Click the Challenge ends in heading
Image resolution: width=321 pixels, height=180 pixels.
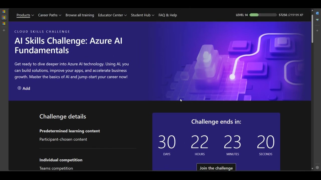coord(216,121)
